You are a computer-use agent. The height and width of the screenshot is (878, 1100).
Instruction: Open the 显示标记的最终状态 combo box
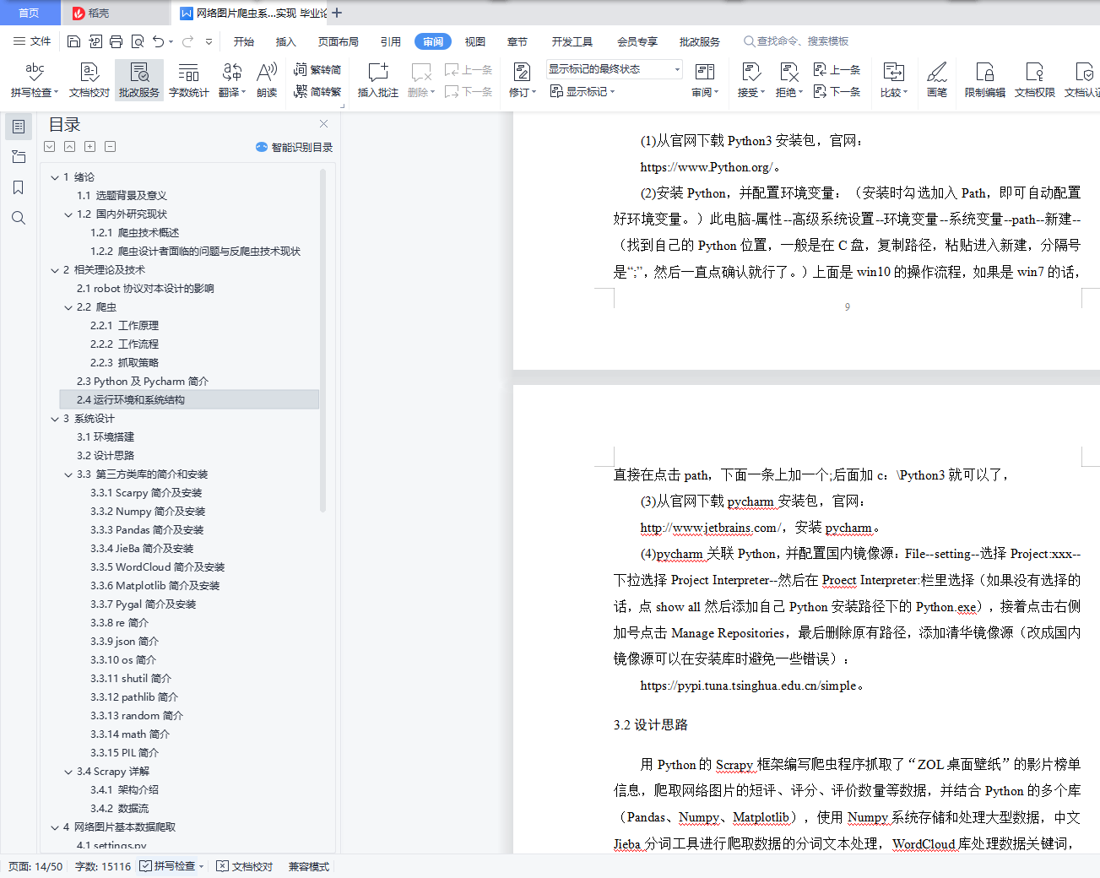tap(614, 69)
